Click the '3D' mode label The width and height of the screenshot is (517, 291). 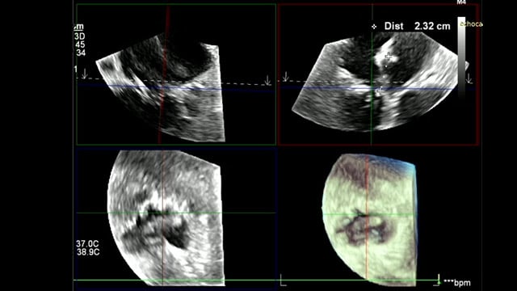[80, 36]
